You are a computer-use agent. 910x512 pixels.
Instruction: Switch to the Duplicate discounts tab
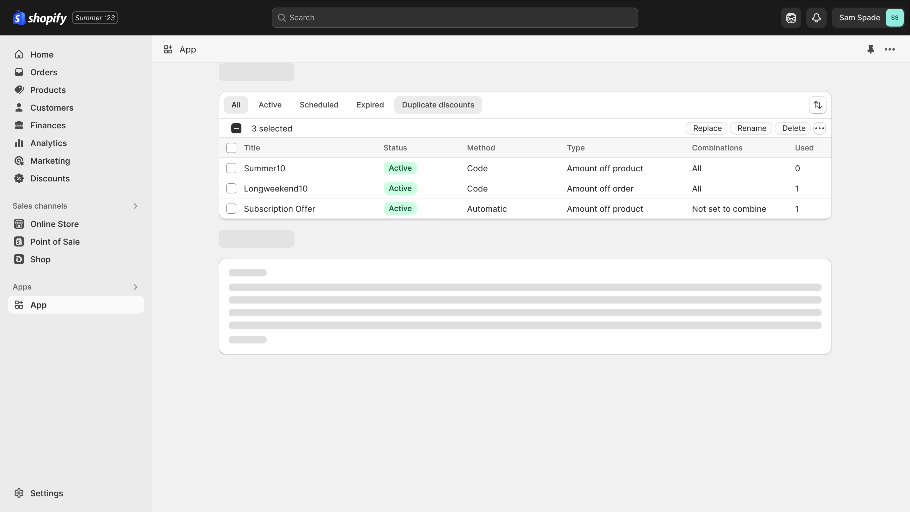(438, 105)
